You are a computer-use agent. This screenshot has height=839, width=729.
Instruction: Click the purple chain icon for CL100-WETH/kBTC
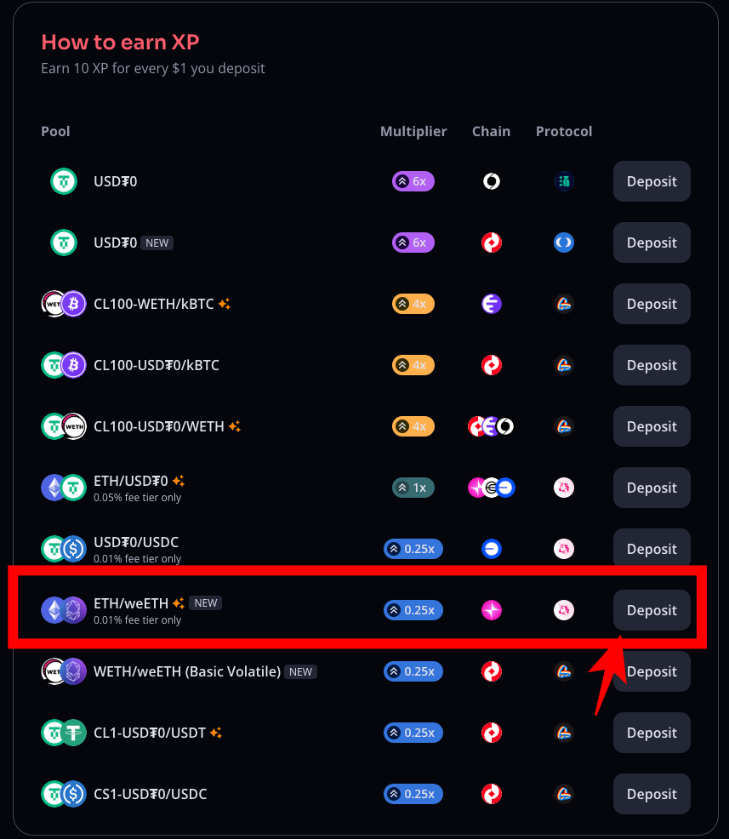point(492,304)
